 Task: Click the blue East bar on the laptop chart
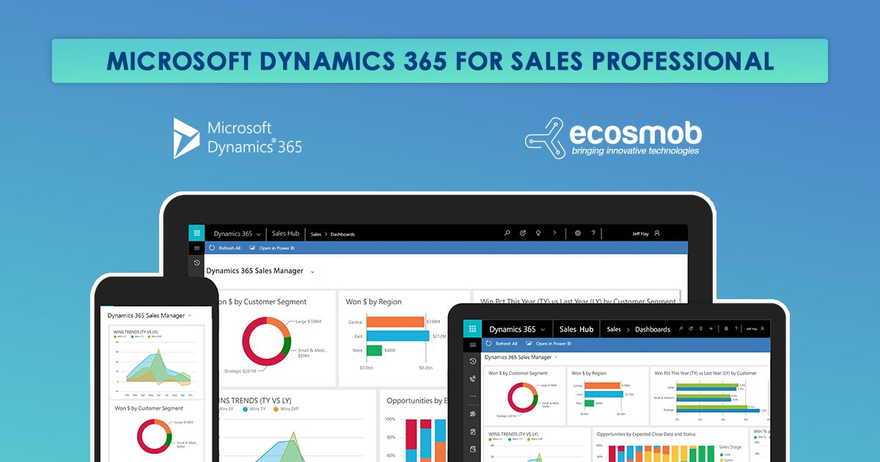click(397, 336)
